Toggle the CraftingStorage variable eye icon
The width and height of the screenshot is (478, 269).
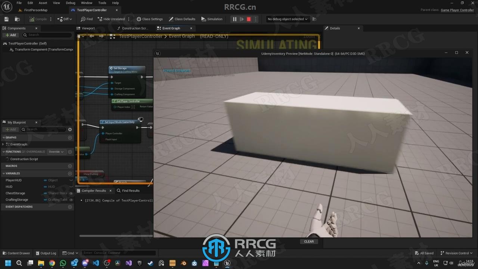(x=71, y=200)
